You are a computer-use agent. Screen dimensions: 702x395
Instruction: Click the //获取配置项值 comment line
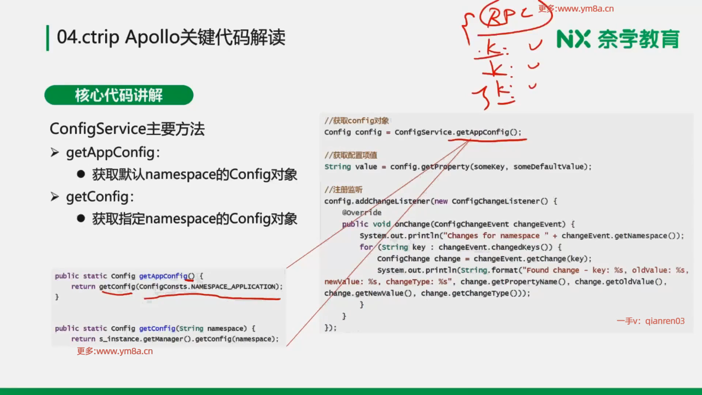[x=351, y=155]
